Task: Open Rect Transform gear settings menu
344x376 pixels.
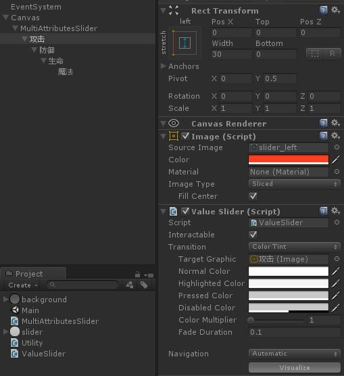Action: pos(335,10)
